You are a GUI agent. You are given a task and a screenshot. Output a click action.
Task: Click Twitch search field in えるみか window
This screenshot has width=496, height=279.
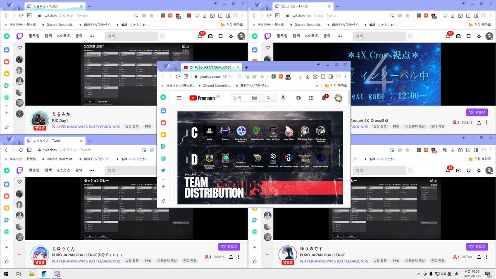pos(131,36)
